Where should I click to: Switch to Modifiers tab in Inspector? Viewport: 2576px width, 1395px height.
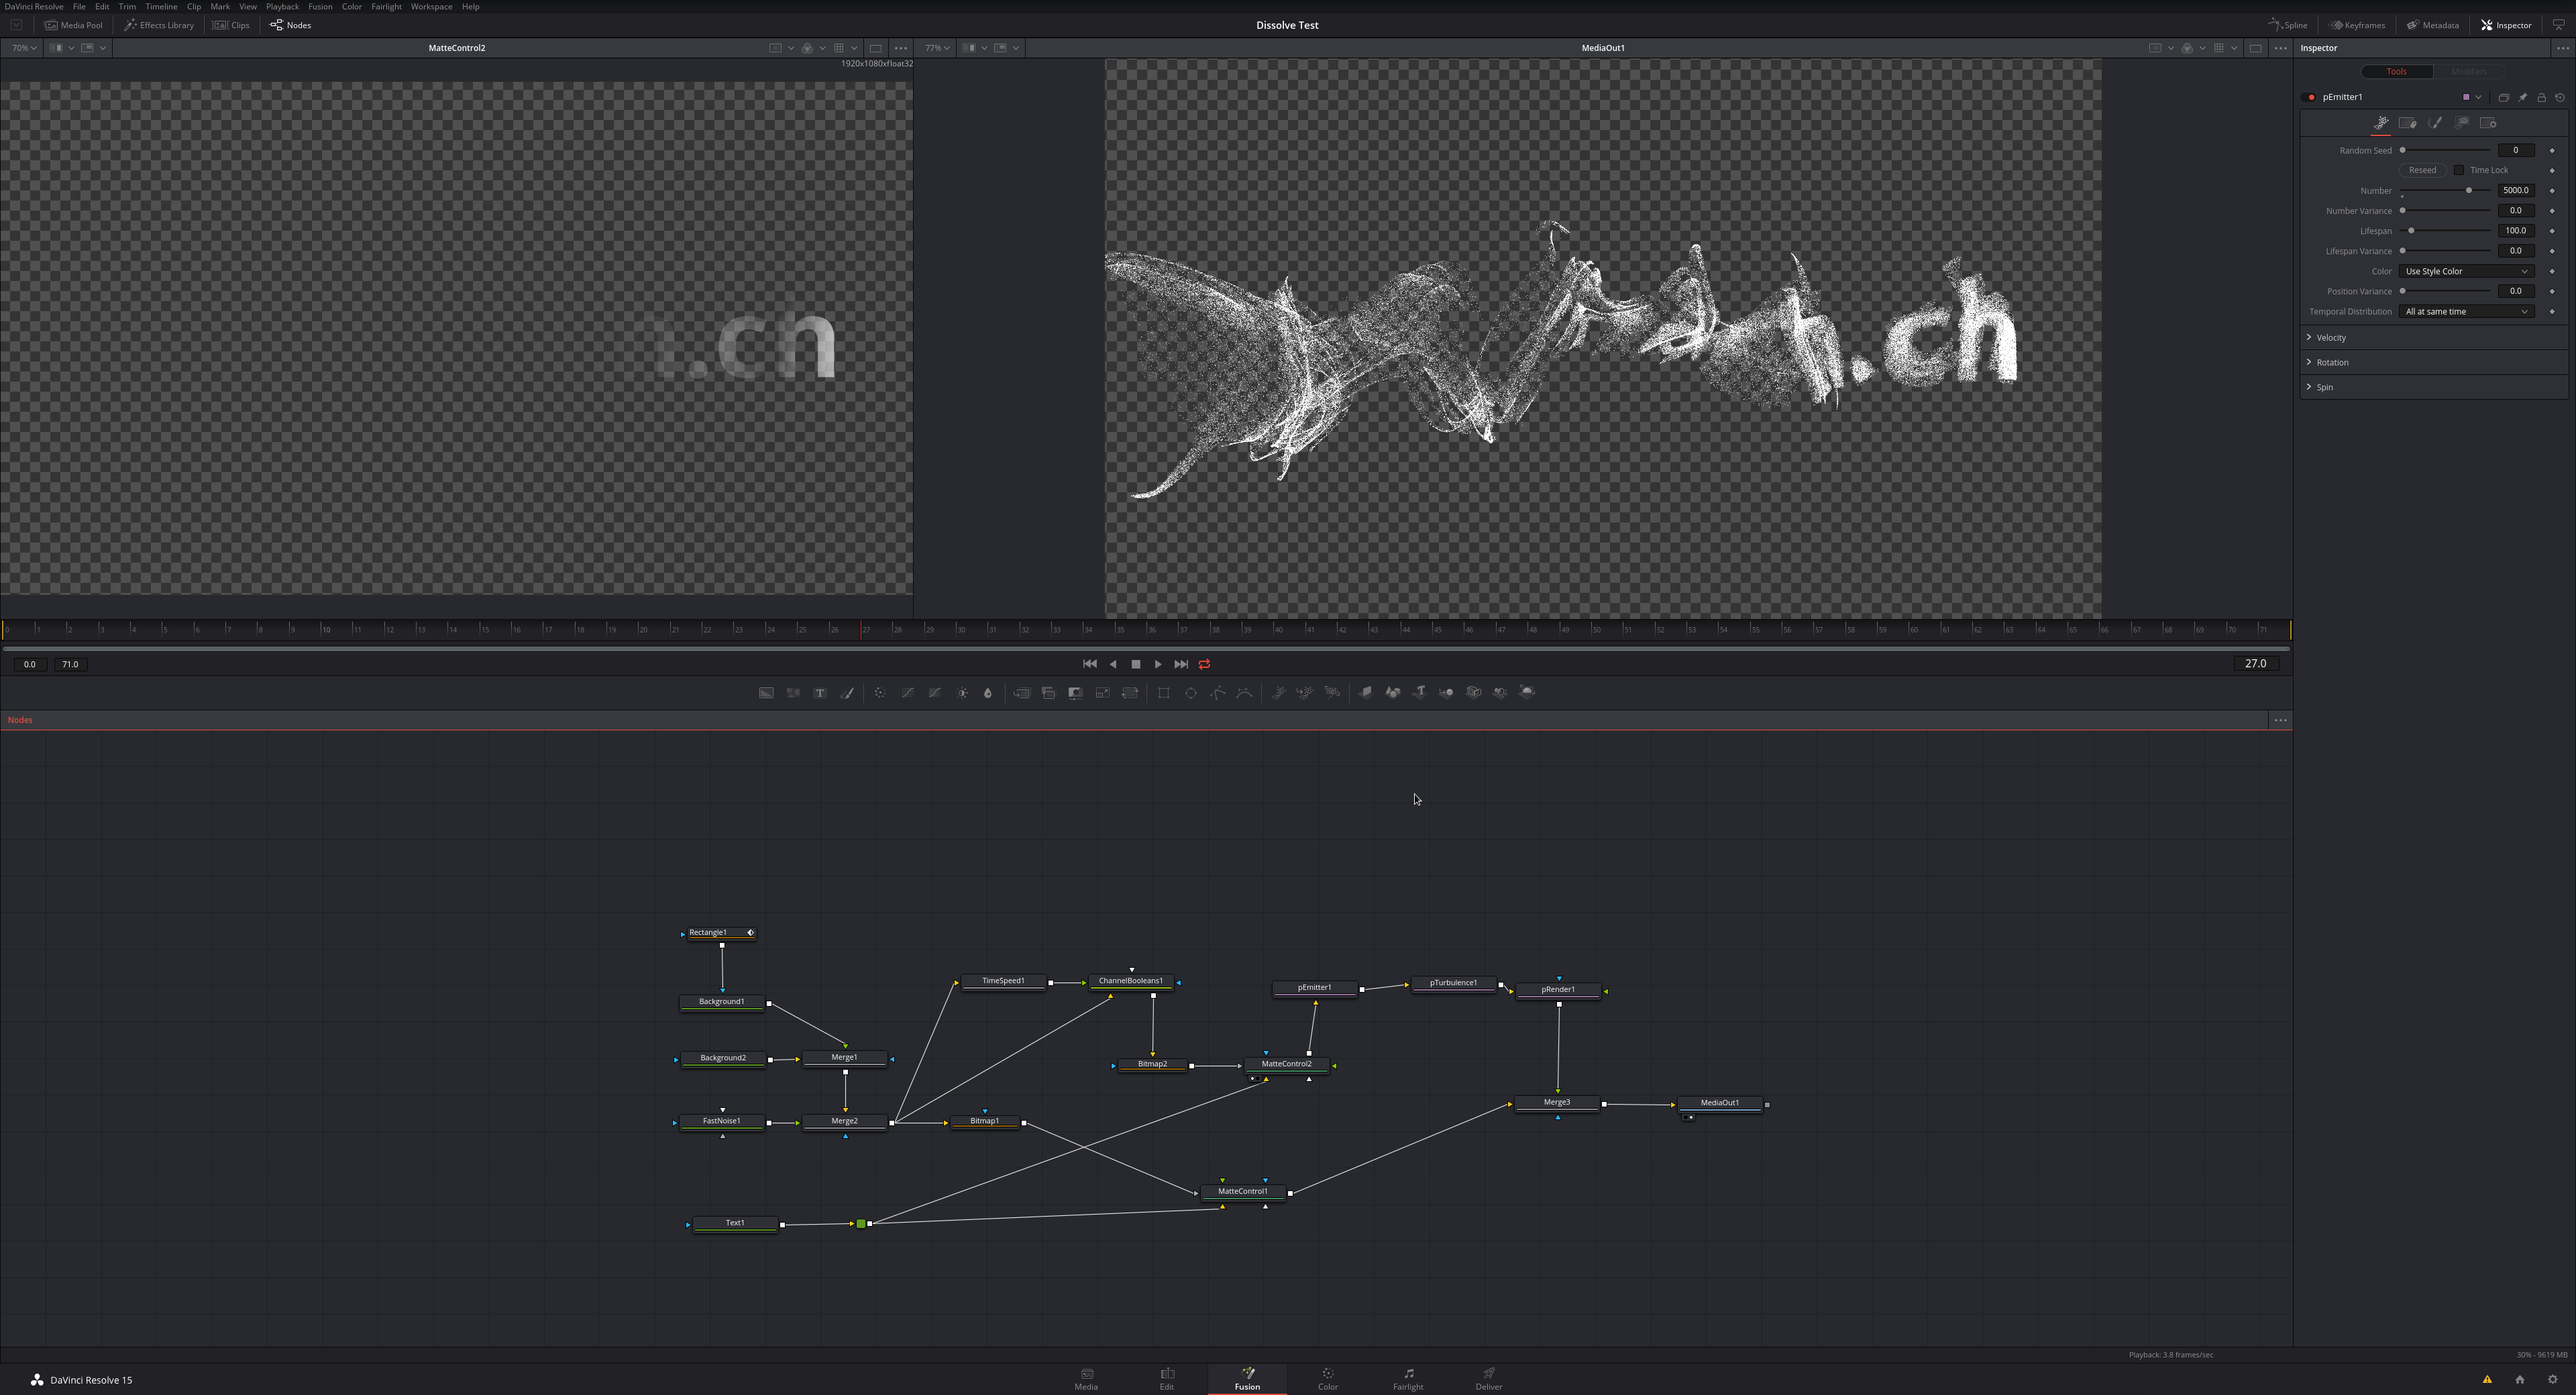click(x=2468, y=71)
